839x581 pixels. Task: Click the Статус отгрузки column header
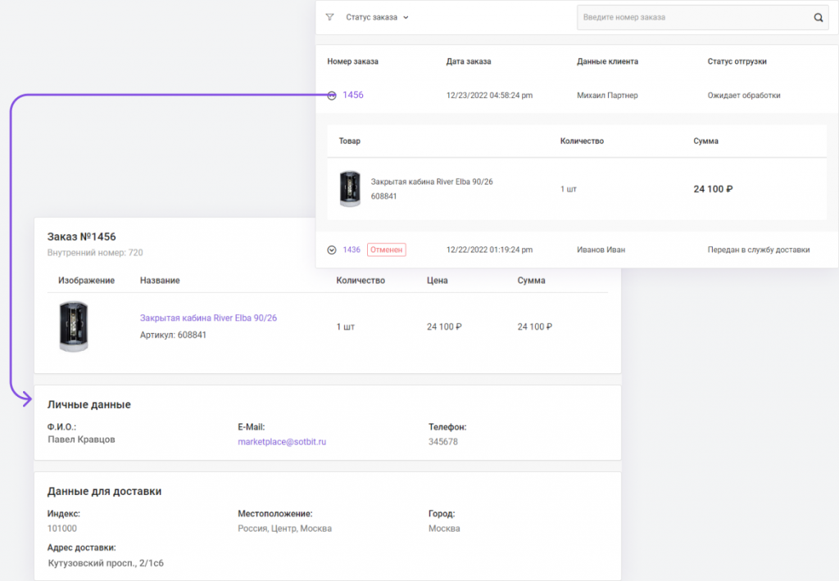point(737,61)
